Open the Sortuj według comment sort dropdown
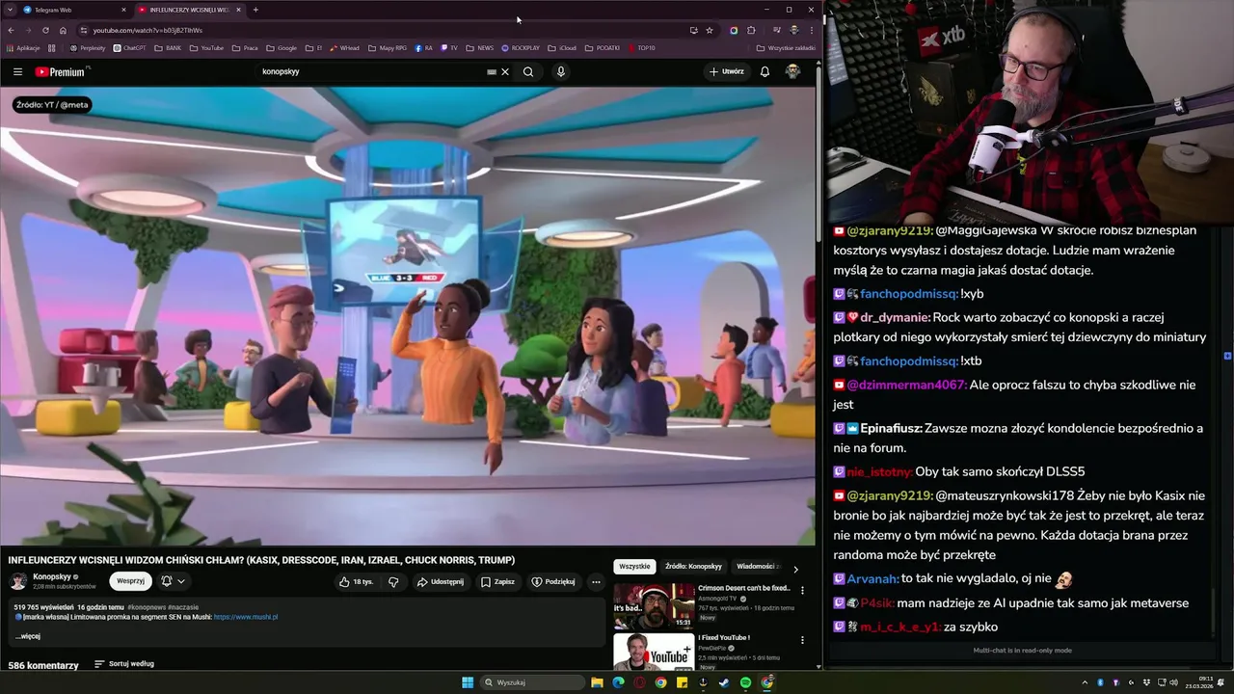 123,664
